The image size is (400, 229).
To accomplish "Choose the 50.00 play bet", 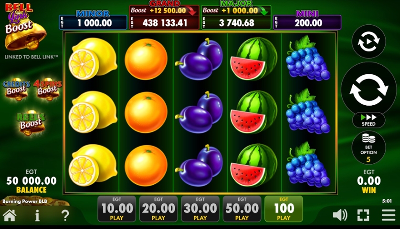I will click(x=242, y=209).
